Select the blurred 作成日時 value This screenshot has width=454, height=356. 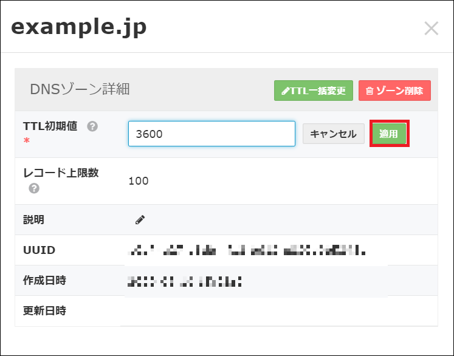pyautogui.click(x=184, y=281)
